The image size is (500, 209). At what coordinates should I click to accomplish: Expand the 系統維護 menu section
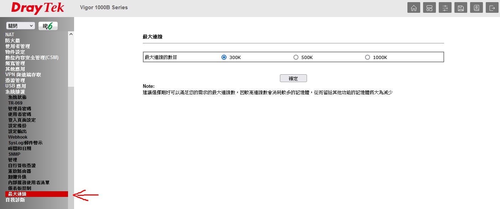pyautogui.click(x=15, y=92)
